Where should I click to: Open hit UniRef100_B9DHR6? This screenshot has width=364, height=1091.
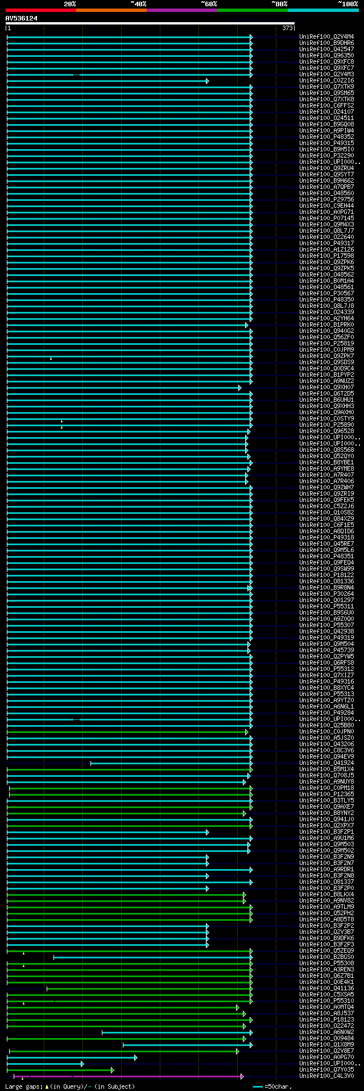pyautogui.click(x=327, y=43)
